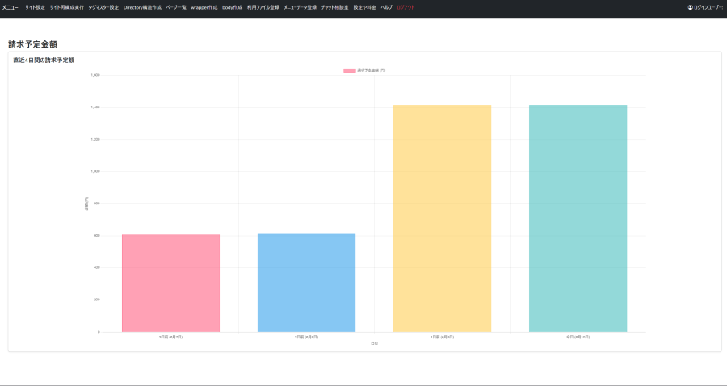Click the pink bar for 3日前
727x386 pixels.
coord(170,283)
